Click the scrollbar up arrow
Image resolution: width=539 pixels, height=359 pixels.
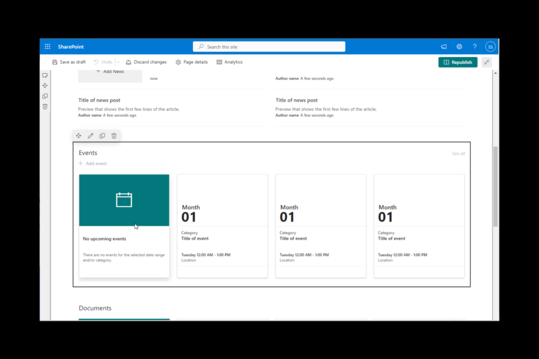pyautogui.click(x=495, y=73)
